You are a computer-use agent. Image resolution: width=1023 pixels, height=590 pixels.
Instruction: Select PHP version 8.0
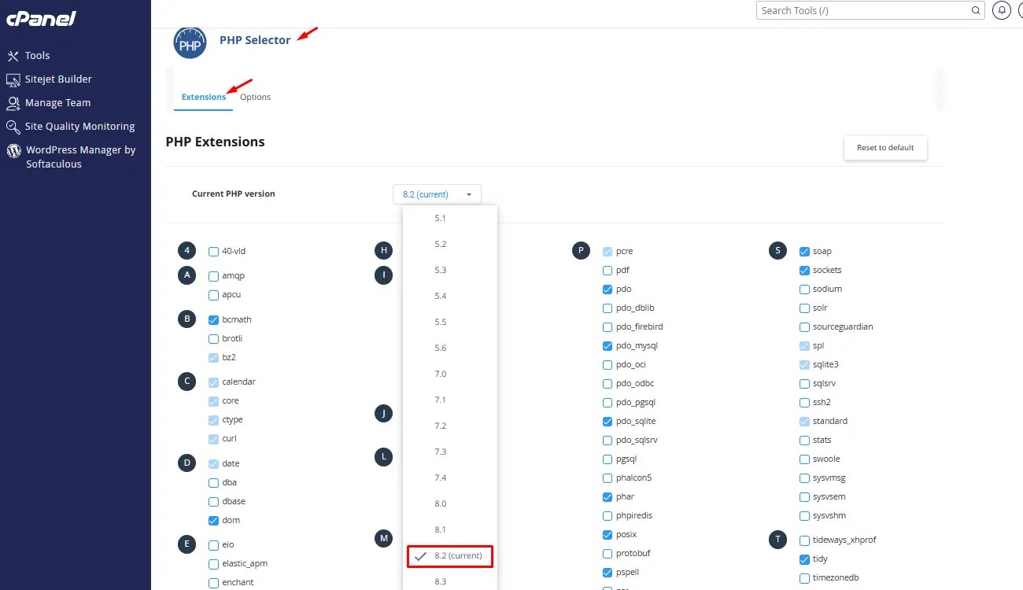tap(440, 503)
